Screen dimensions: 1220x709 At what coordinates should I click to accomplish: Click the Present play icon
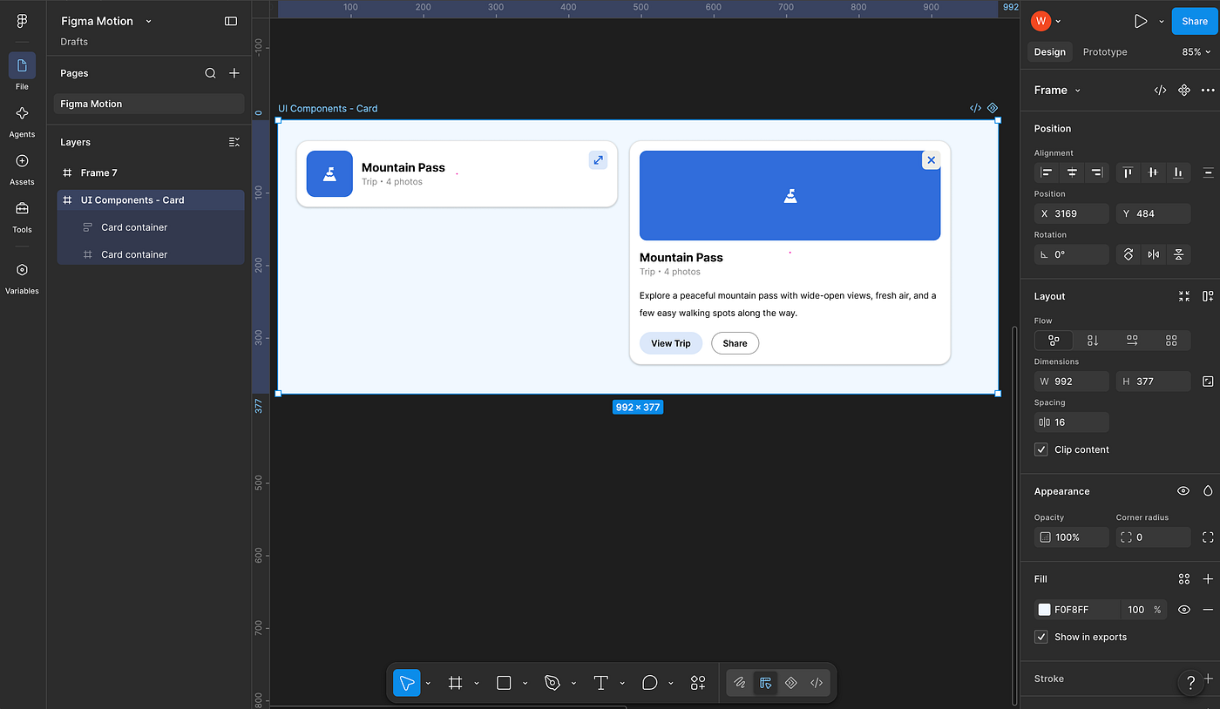click(1141, 21)
